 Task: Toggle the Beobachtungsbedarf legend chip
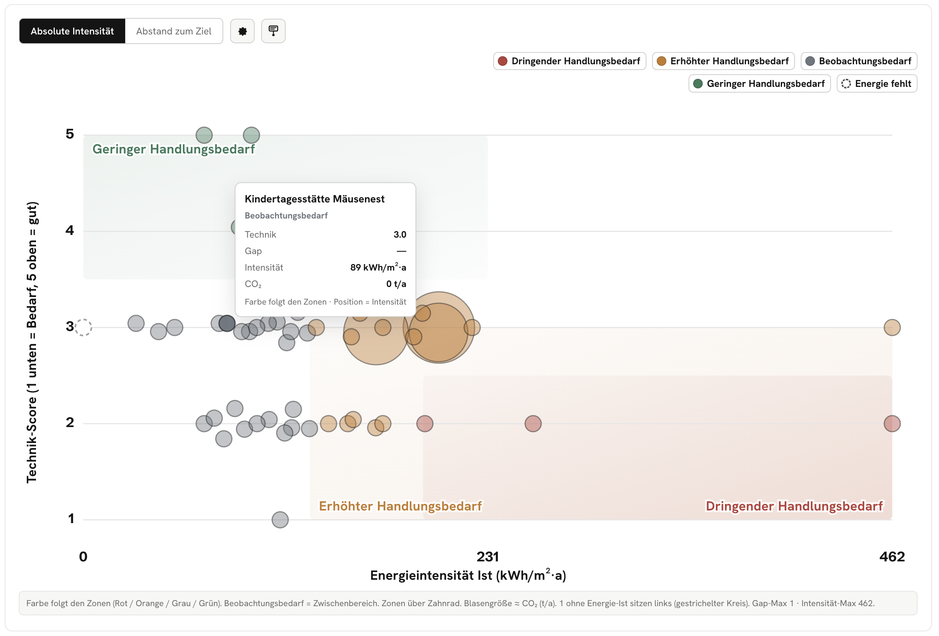pos(859,61)
